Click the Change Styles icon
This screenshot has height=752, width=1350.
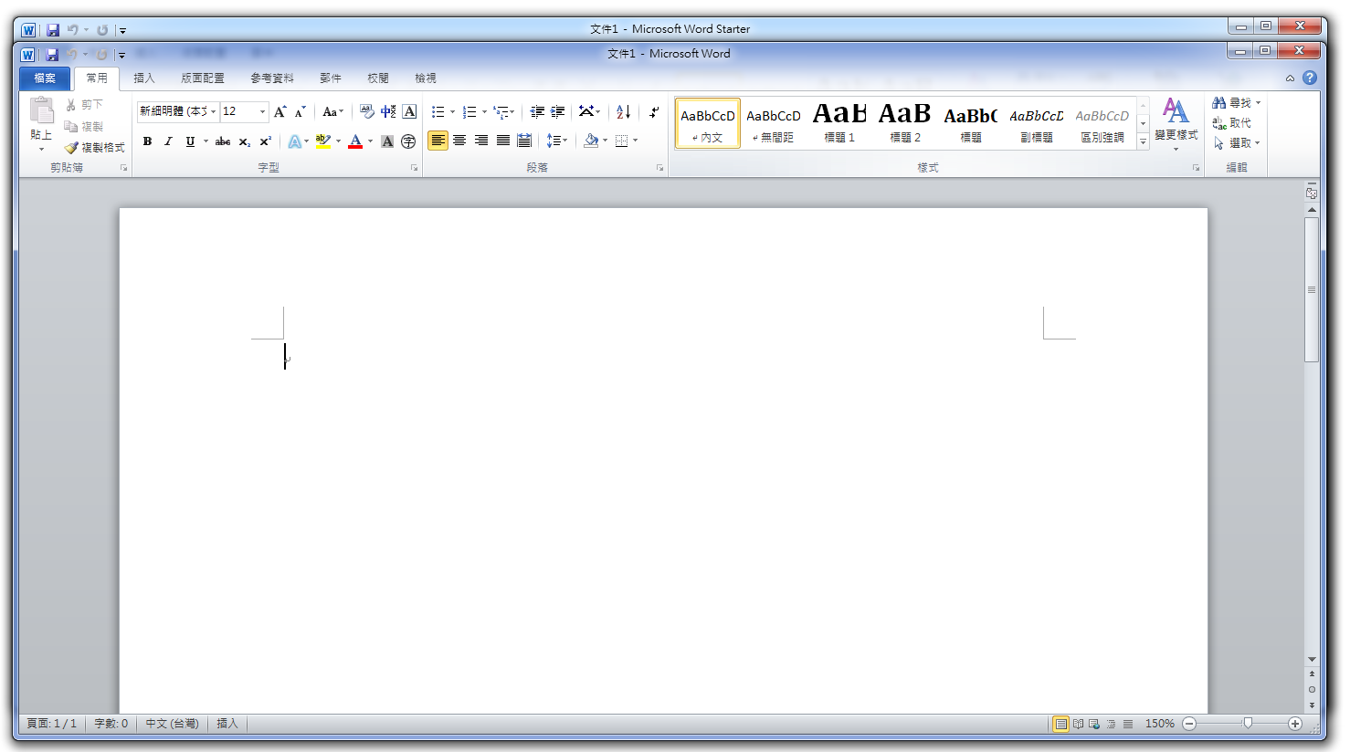[1176, 110]
